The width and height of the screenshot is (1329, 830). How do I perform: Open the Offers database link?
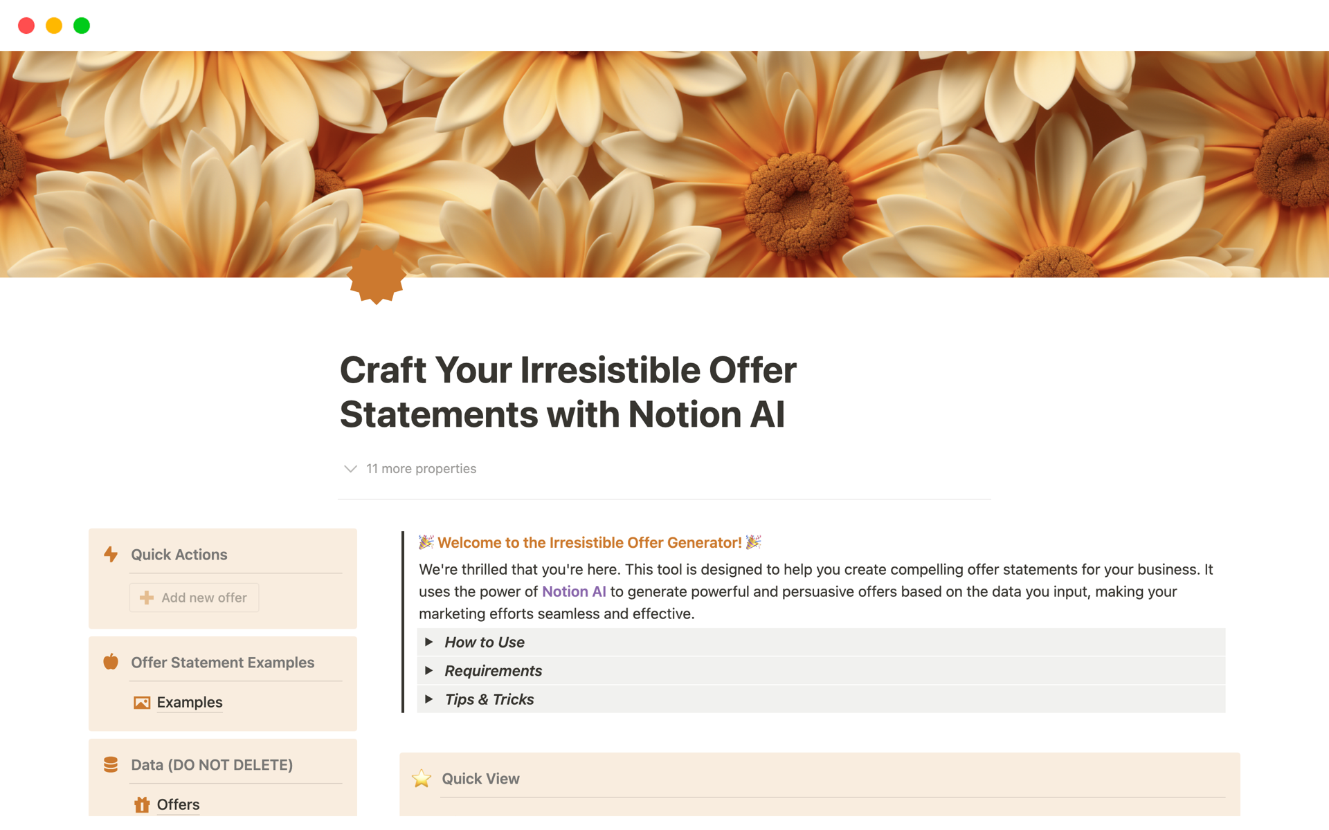point(178,804)
